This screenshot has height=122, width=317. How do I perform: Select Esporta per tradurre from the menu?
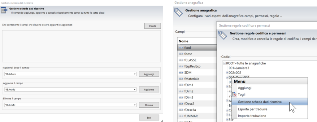click(x=253, y=109)
